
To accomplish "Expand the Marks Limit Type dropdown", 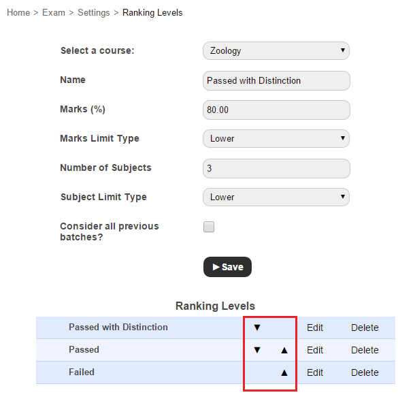I will pyautogui.click(x=276, y=138).
